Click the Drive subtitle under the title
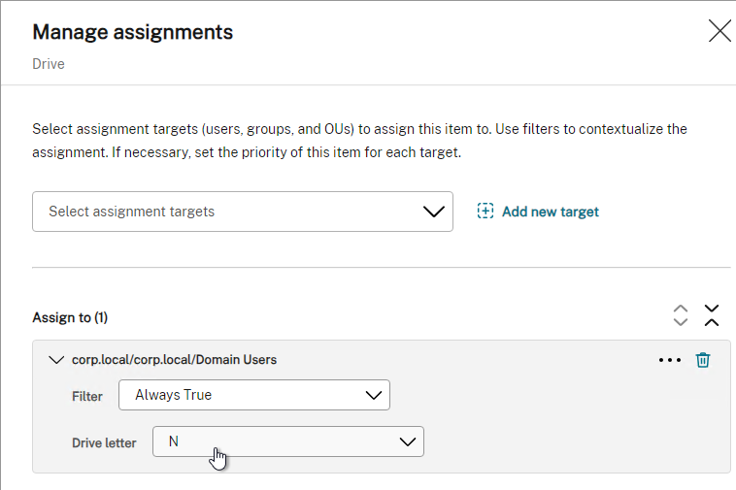The width and height of the screenshot is (736, 490). click(x=49, y=64)
